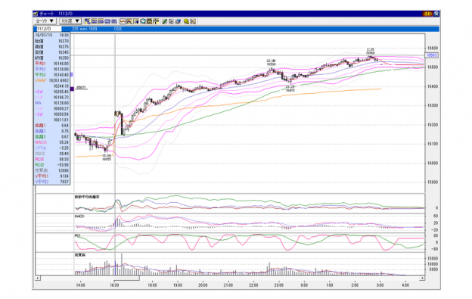Click the horizontal scrollbar thumb under chart
The width and height of the screenshot is (472, 299).
(90, 279)
